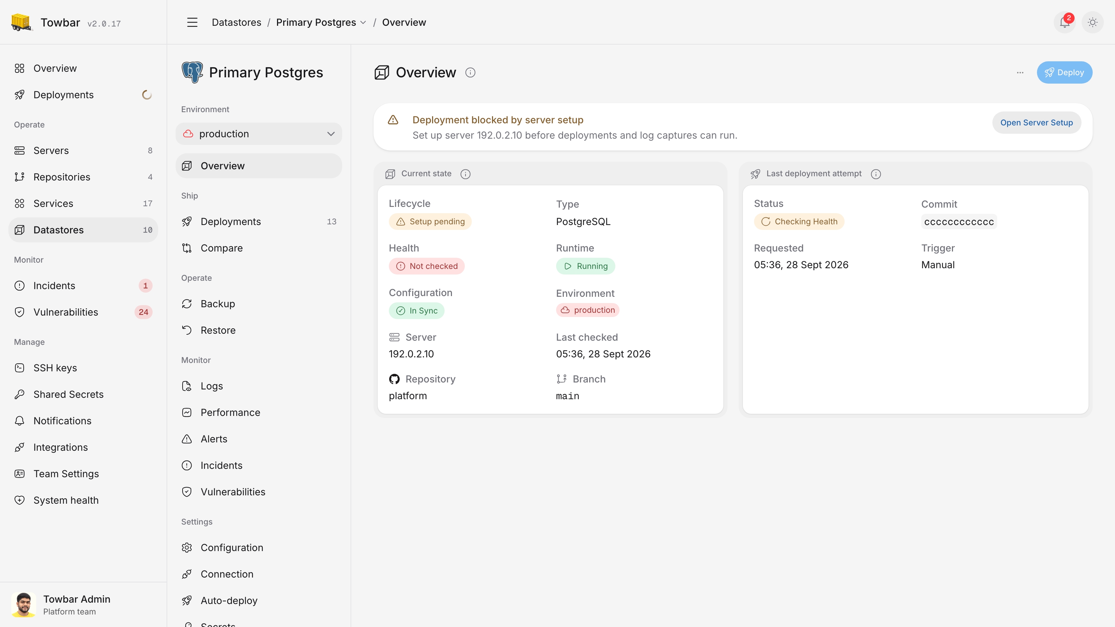
Task: Click the GitHub Repository icon
Action: 394,379
